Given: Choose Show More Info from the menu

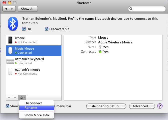Looking at the screenshot, I should click(37, 115).
